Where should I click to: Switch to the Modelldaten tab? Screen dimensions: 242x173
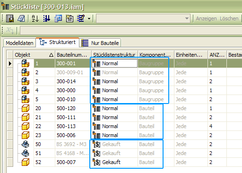coord(19,43)
